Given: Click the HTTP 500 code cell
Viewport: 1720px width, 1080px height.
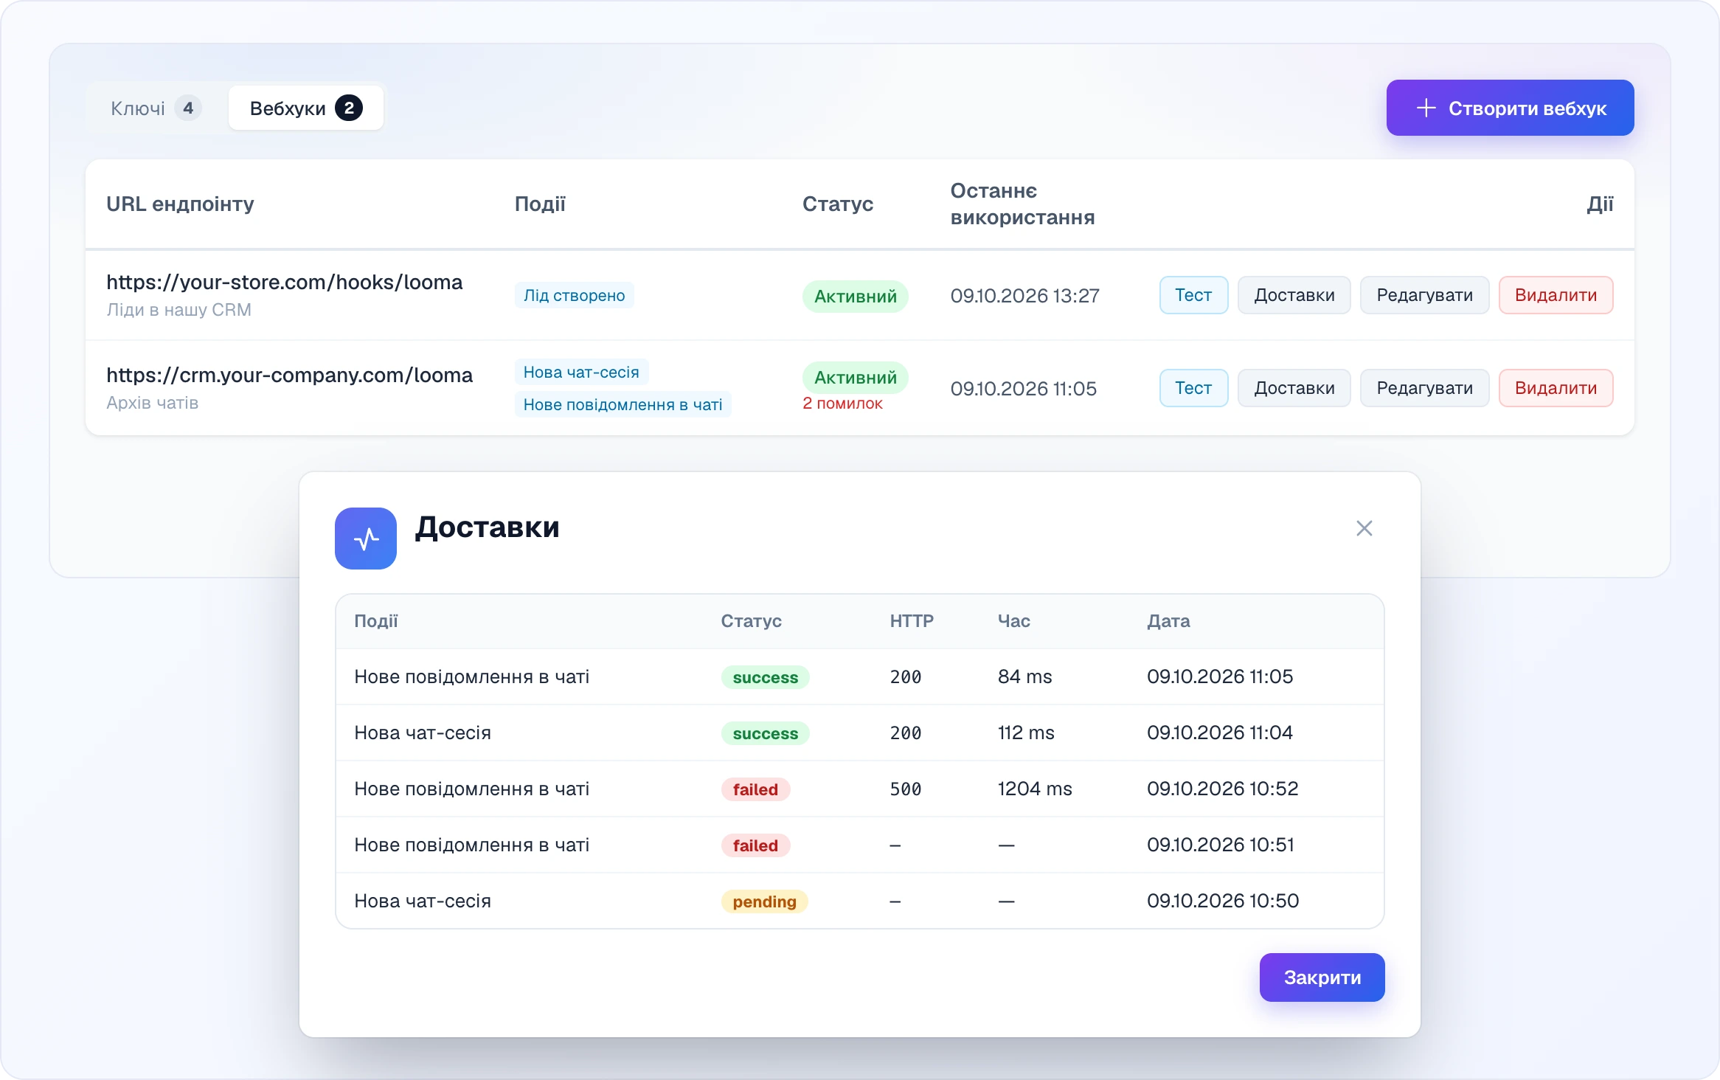Looking at the screenshot, I should (906, 789).
